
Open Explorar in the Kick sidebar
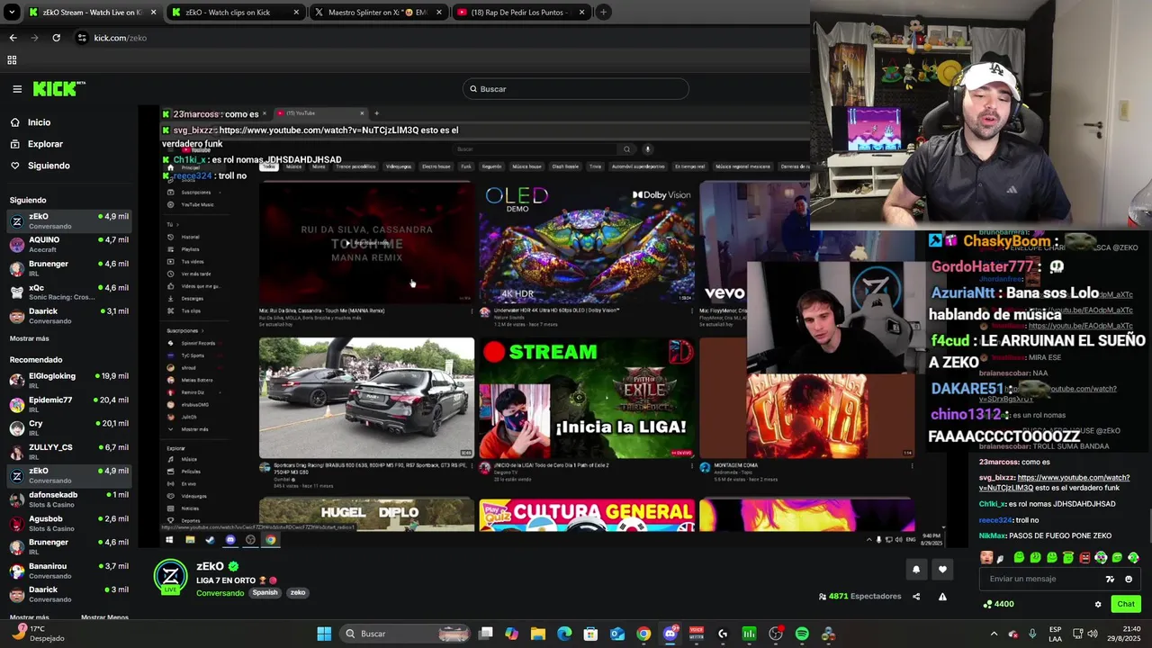45,144
